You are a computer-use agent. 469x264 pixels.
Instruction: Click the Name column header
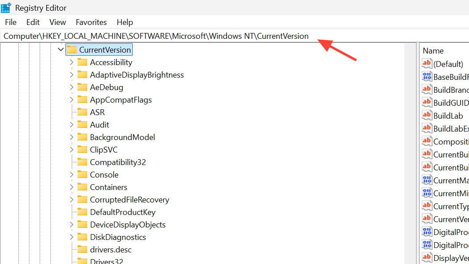433,51
